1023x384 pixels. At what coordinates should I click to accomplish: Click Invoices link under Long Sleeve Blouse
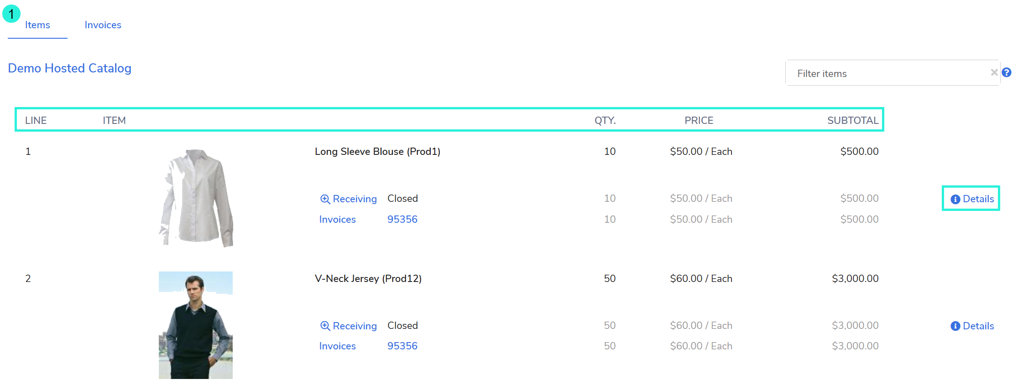(337, 220)
